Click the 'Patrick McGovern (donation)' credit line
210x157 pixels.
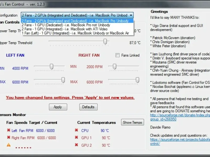point(173,38)
